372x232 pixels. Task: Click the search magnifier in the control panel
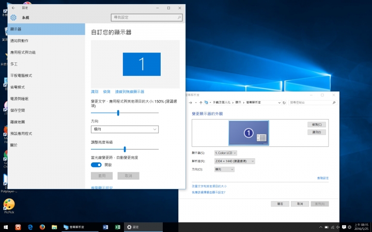tap(334, 103)
